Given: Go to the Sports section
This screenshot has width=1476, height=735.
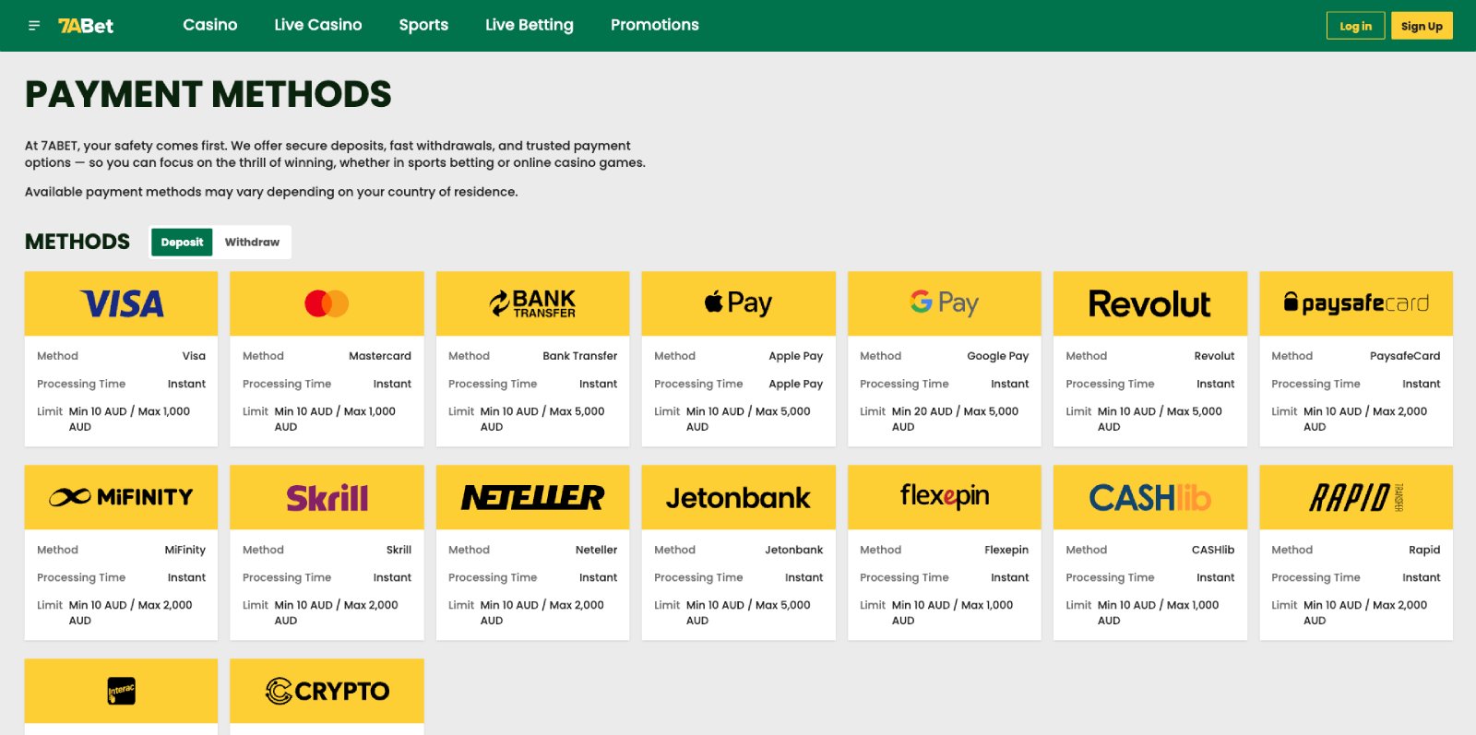Looking at the screenshot, I should coord(423,25).
